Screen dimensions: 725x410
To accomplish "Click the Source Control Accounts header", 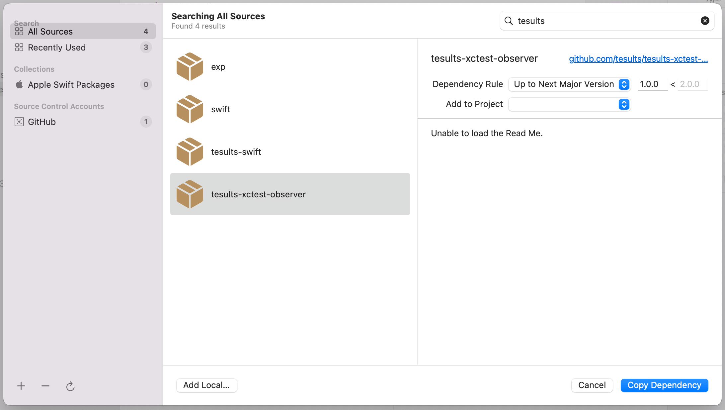I will click(59, 106).
